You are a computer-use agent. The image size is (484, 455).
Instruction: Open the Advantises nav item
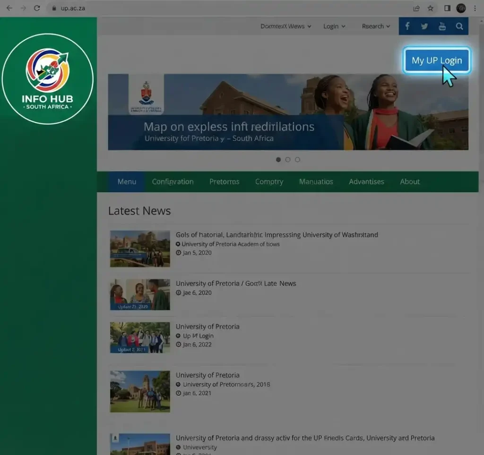[x=366, y=182]
